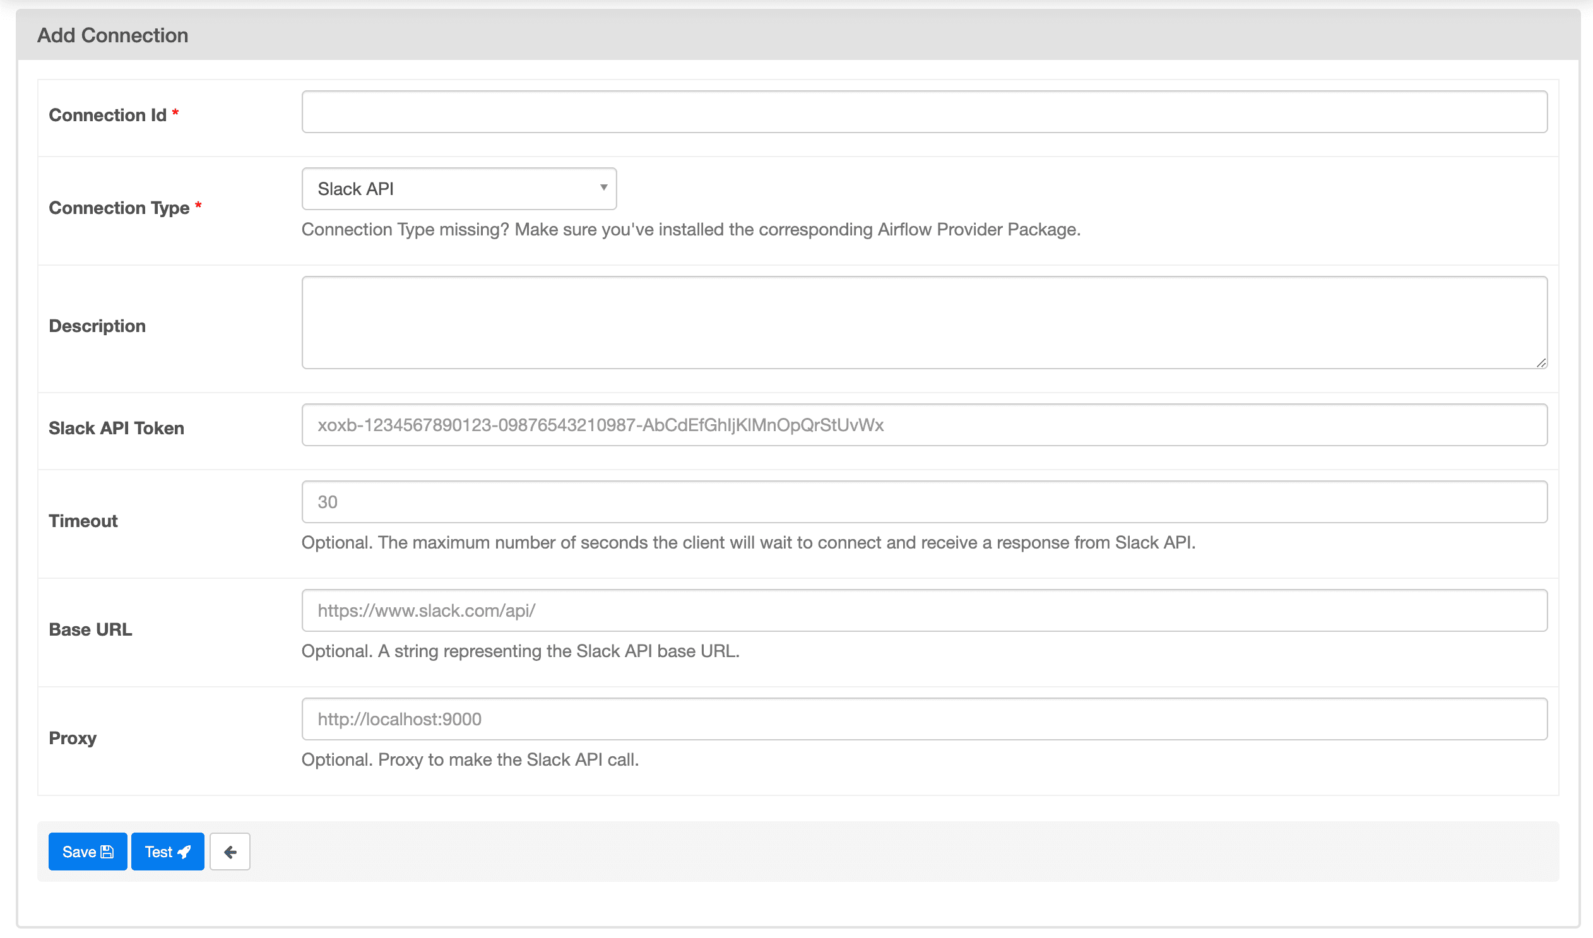
Task: Click the Base URL input field
Action: coord(924,610)
